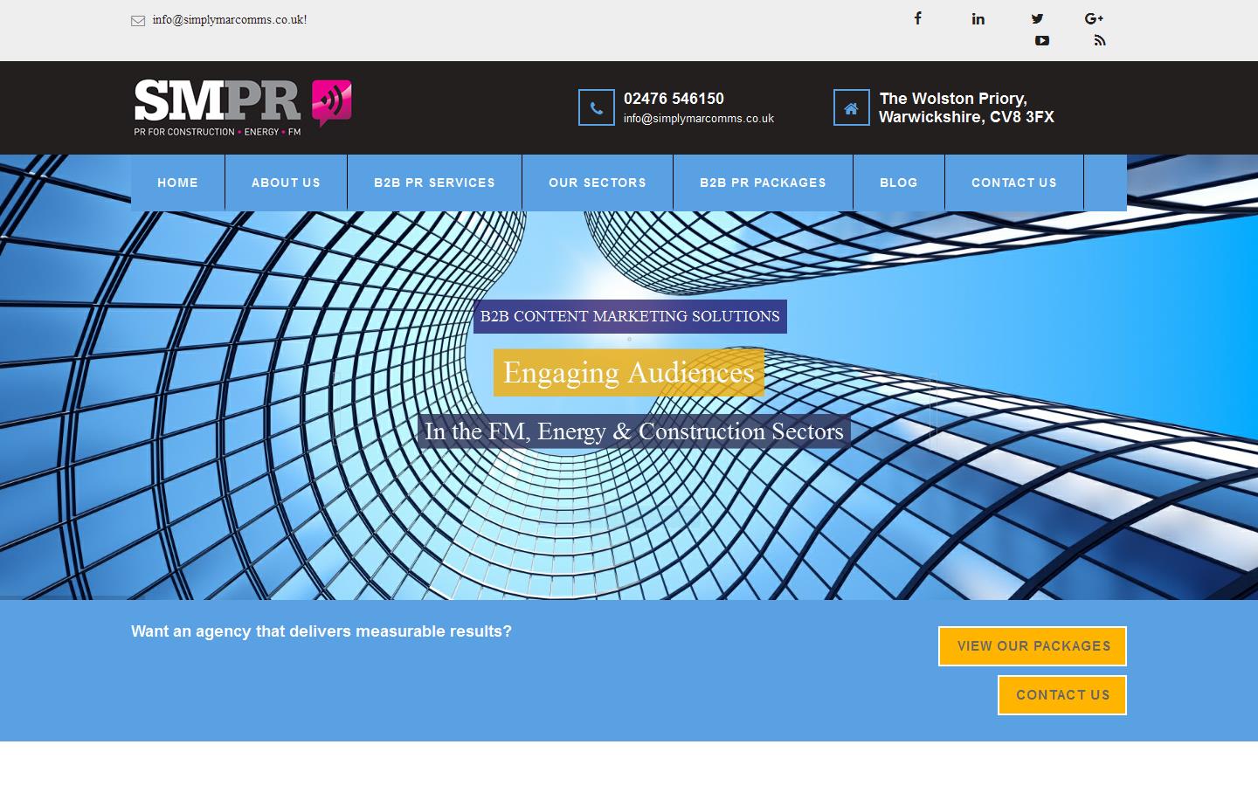Click the phone icon next to 02476 546150
This screenshot has height=786, width=1258.
click(596, 107)
